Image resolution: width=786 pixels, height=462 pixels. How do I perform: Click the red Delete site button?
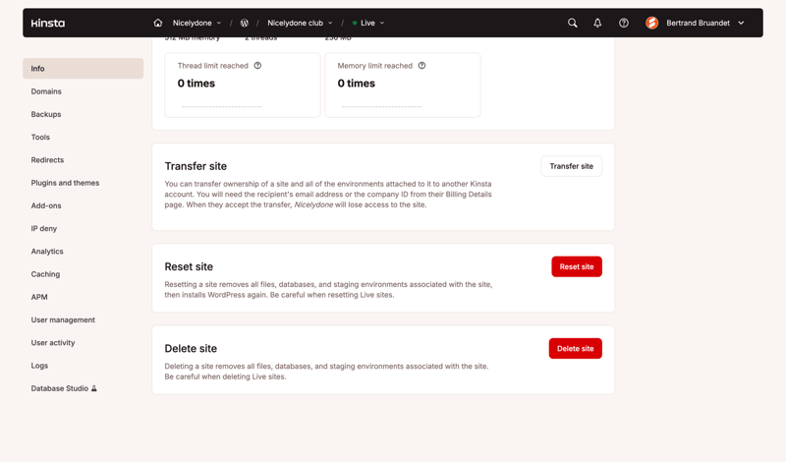pos(575,348)
